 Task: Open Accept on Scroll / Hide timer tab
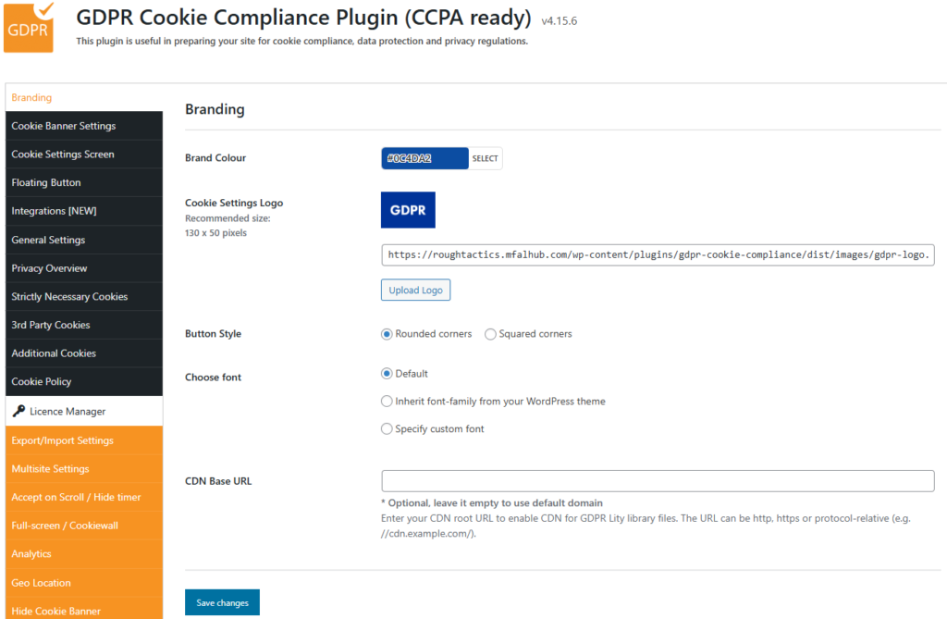click(x=84, y=498)
